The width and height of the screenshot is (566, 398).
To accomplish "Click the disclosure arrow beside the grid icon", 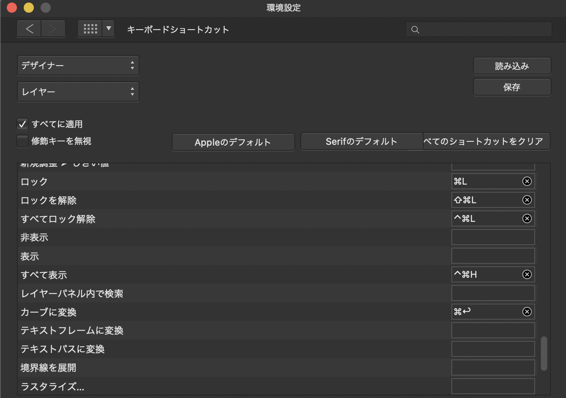I will point(108,28).
